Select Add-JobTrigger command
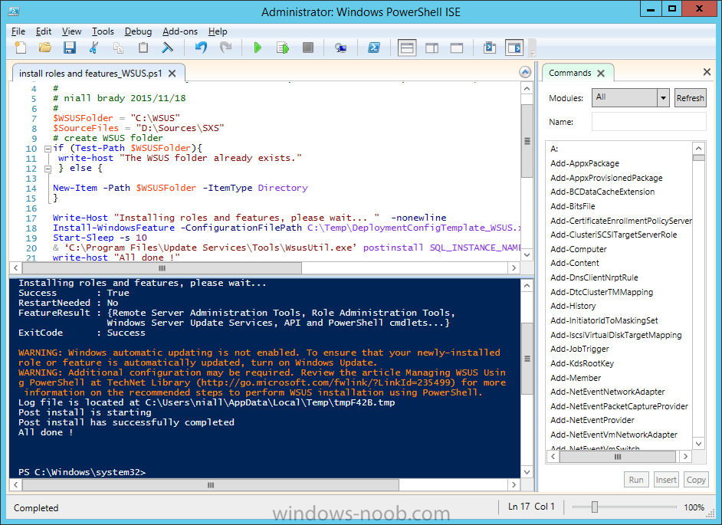 point(579,349)
